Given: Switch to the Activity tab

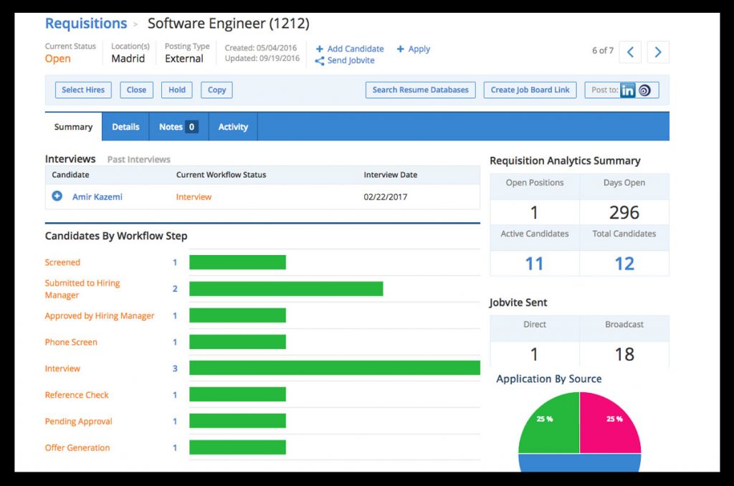Looking at the screenshot, I should [x=233, y=127].
